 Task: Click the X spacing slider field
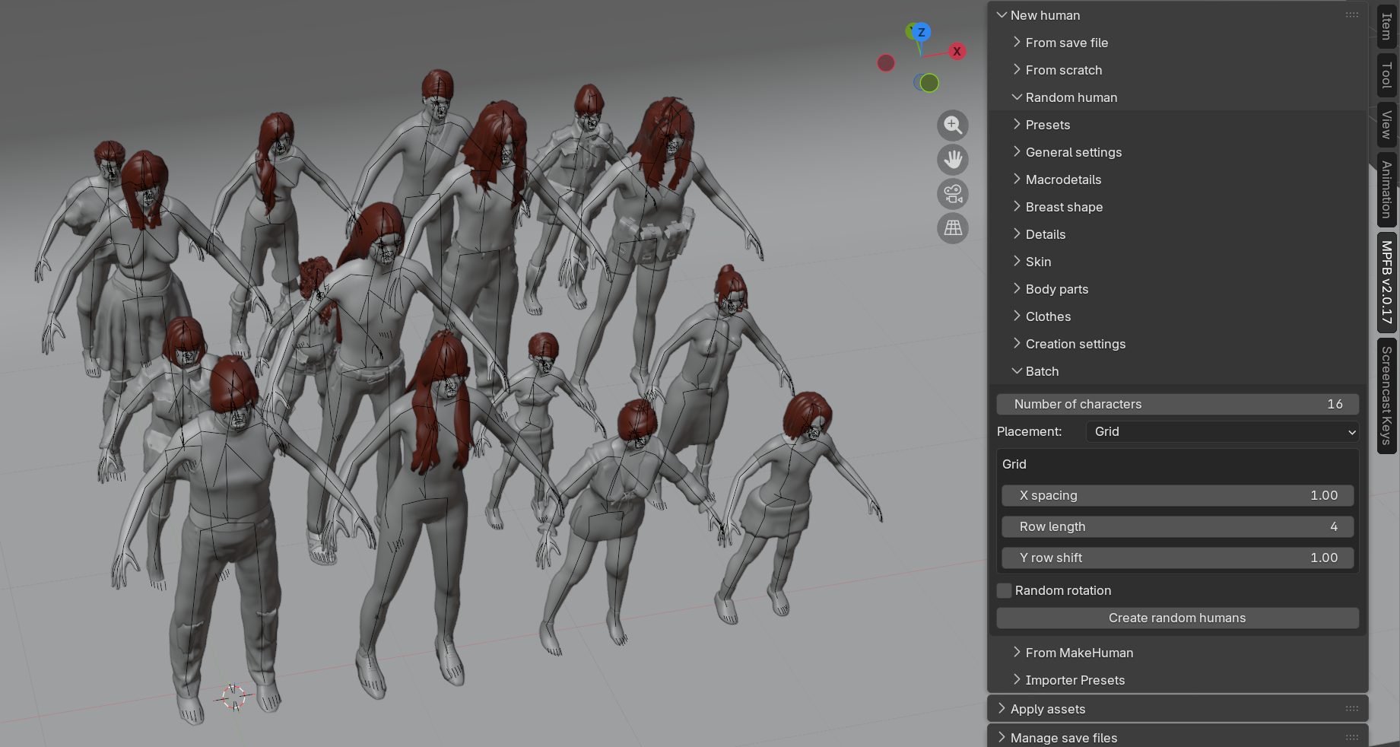tap(1177, 495)
